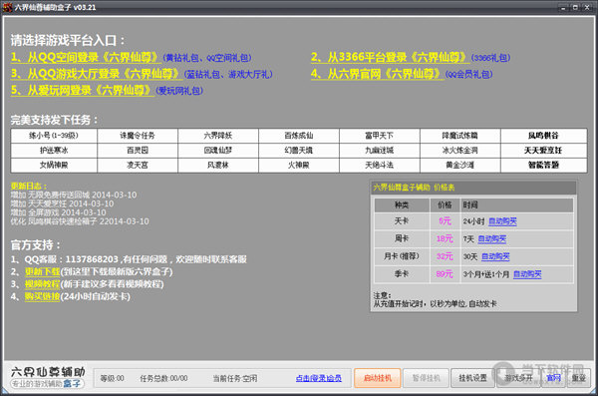
Task: Click the 护送寒冰 task cell
Action: coord(54,150)
